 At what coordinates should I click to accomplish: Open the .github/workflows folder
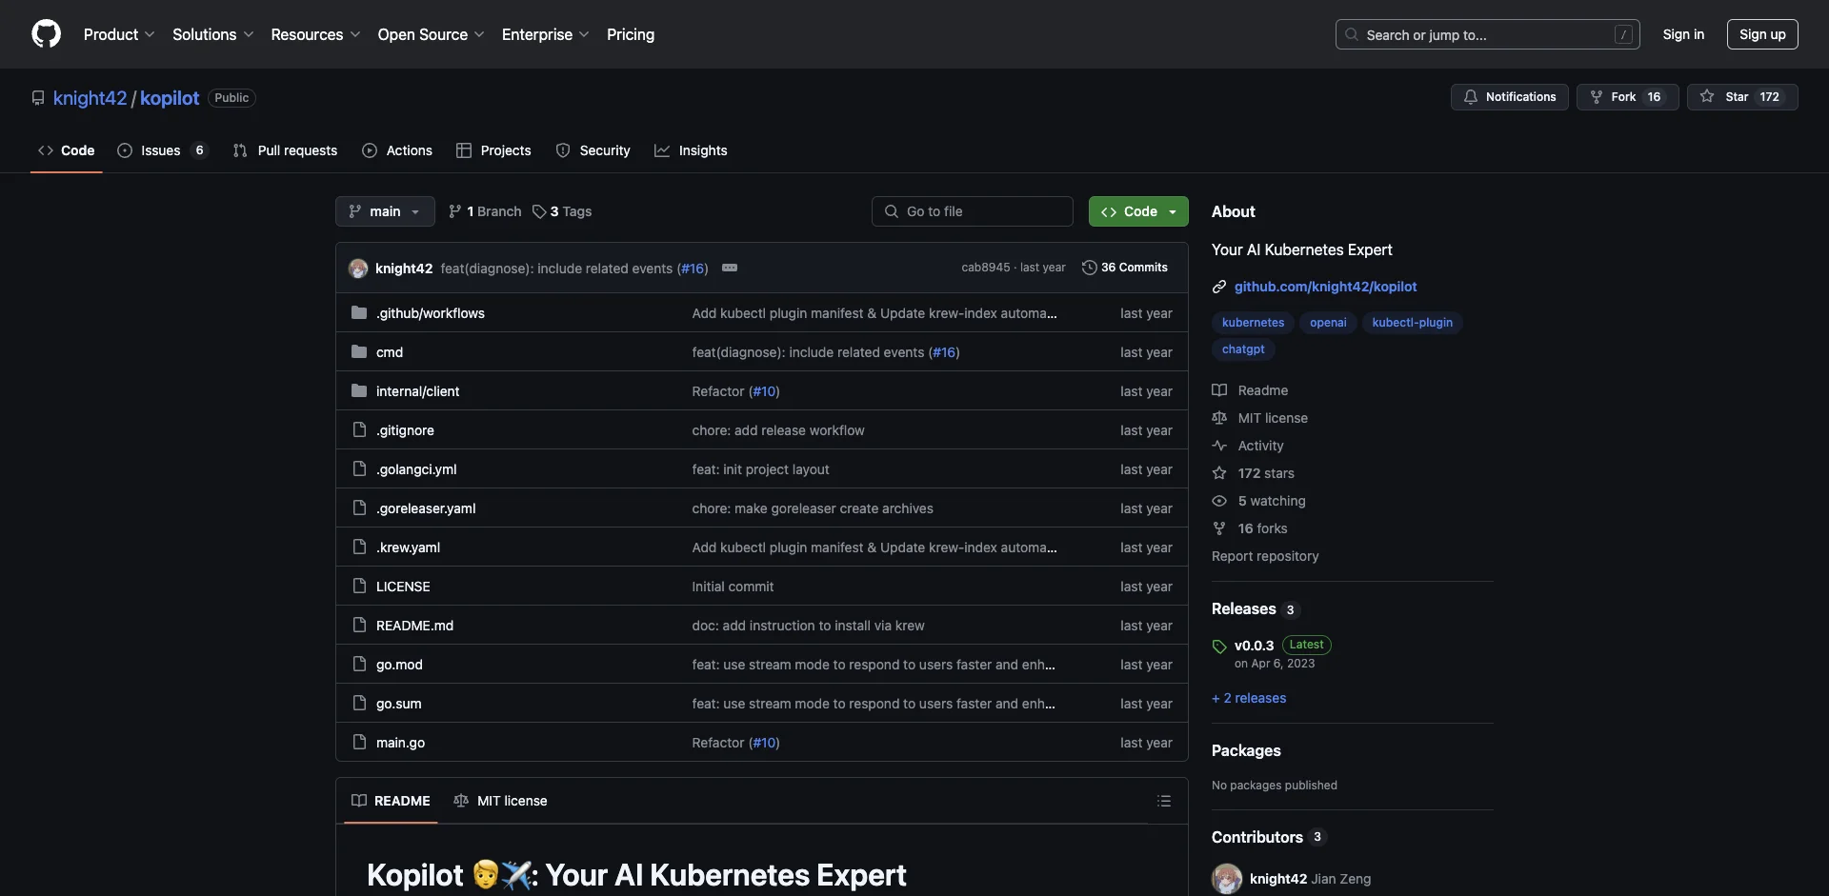tap(430, 313)
